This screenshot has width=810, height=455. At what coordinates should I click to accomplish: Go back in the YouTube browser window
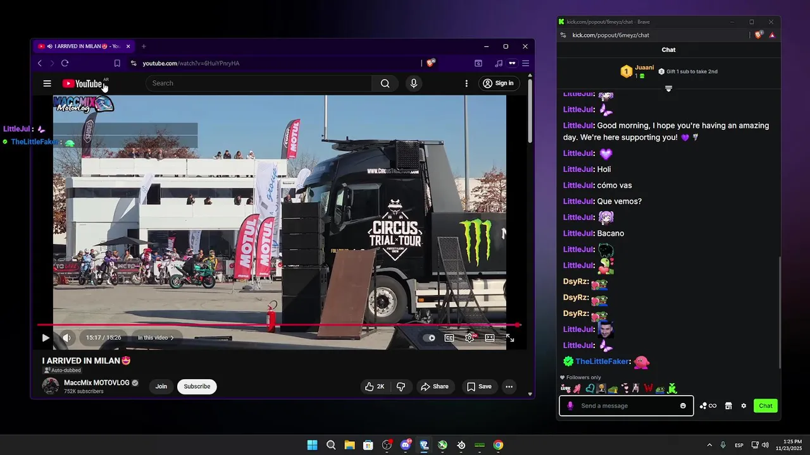[x=40, y=63]
